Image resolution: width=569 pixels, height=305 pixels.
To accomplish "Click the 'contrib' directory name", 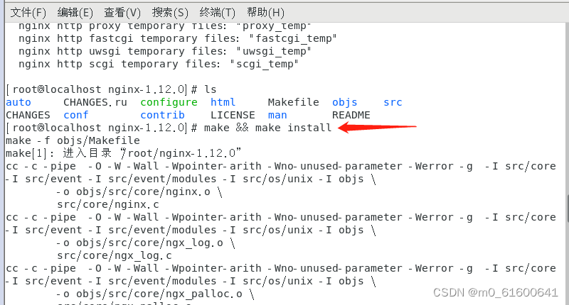I will pyautogui.click(x=163, y=115).
